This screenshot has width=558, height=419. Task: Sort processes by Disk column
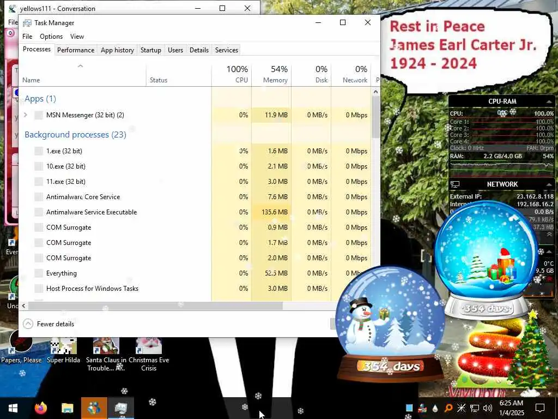pos(311,74)
